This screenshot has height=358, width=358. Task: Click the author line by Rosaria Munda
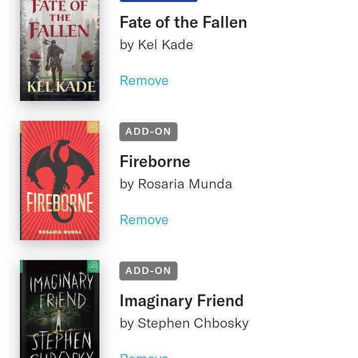tap(176, 184)
